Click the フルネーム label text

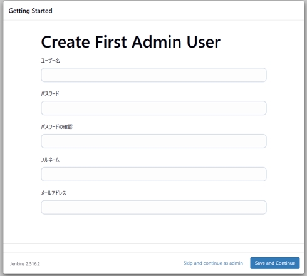click(50, 160)
